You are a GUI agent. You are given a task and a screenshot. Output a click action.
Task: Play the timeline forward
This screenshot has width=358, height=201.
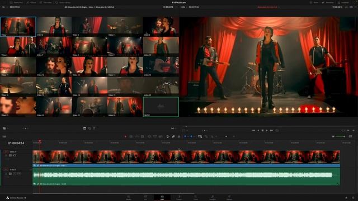point(267,131)
